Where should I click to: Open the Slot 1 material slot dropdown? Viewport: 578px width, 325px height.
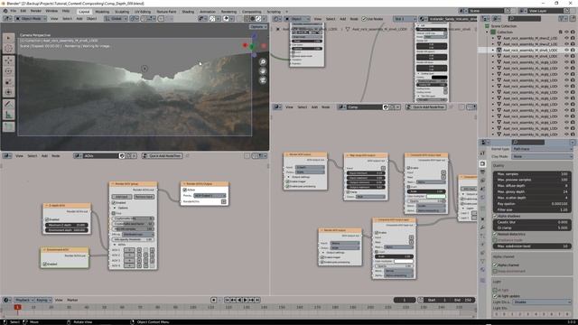tap(406, 19)
